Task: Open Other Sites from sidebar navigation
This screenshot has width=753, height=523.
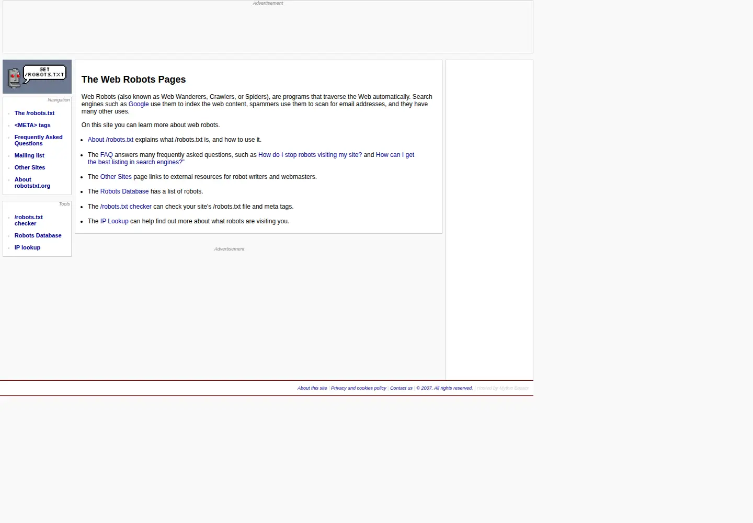Action: [30, 167]
